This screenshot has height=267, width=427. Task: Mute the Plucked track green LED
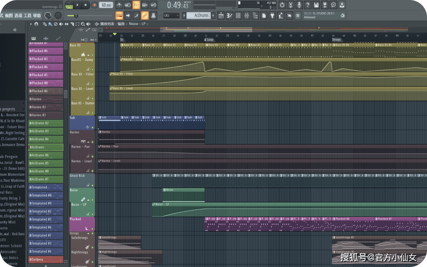click(93, 229)
